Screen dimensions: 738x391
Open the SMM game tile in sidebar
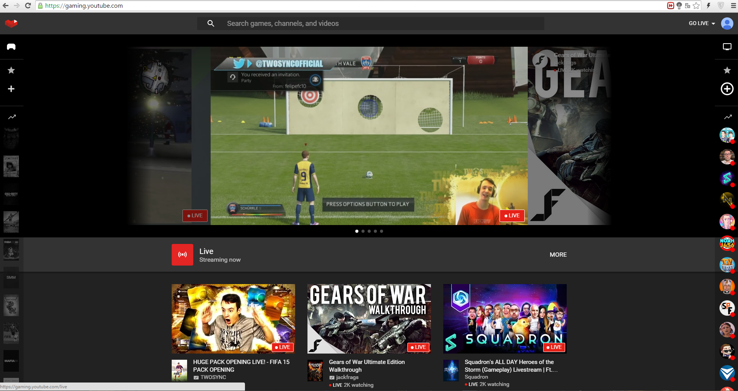[x=11, y=278]
